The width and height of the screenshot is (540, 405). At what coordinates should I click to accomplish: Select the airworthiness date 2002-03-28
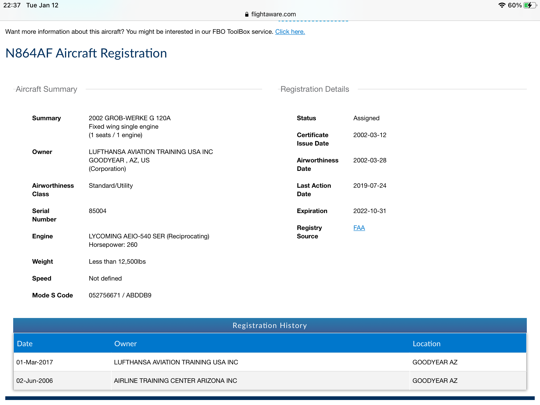[x=370, y=160]
